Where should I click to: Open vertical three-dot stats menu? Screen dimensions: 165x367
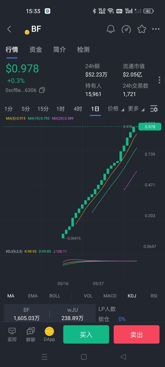click(x=159, y=80)
